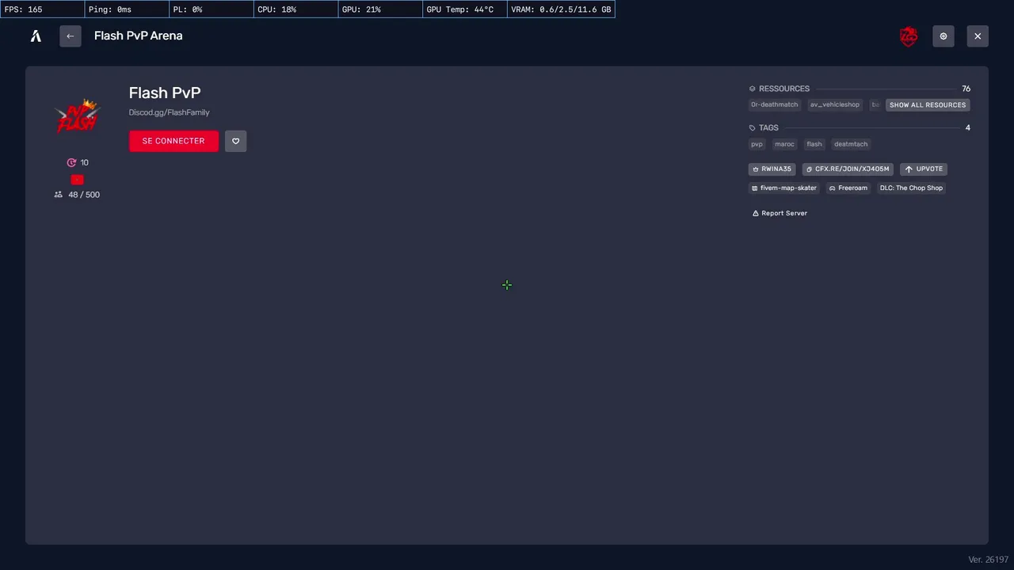Click the RWINA35 owner chip
The image size is (1014, 570).
772,169
